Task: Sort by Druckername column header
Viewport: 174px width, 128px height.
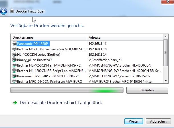Action: click(49, 37)
